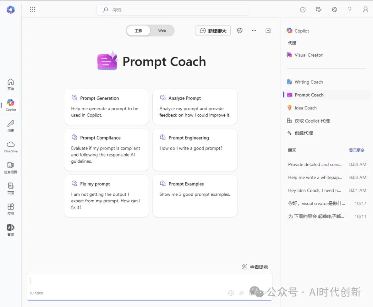Screen dimensions: 373x307
Task: Select Copilot in left sidebar
Action: pyautogui.click(x=11, y=105)
